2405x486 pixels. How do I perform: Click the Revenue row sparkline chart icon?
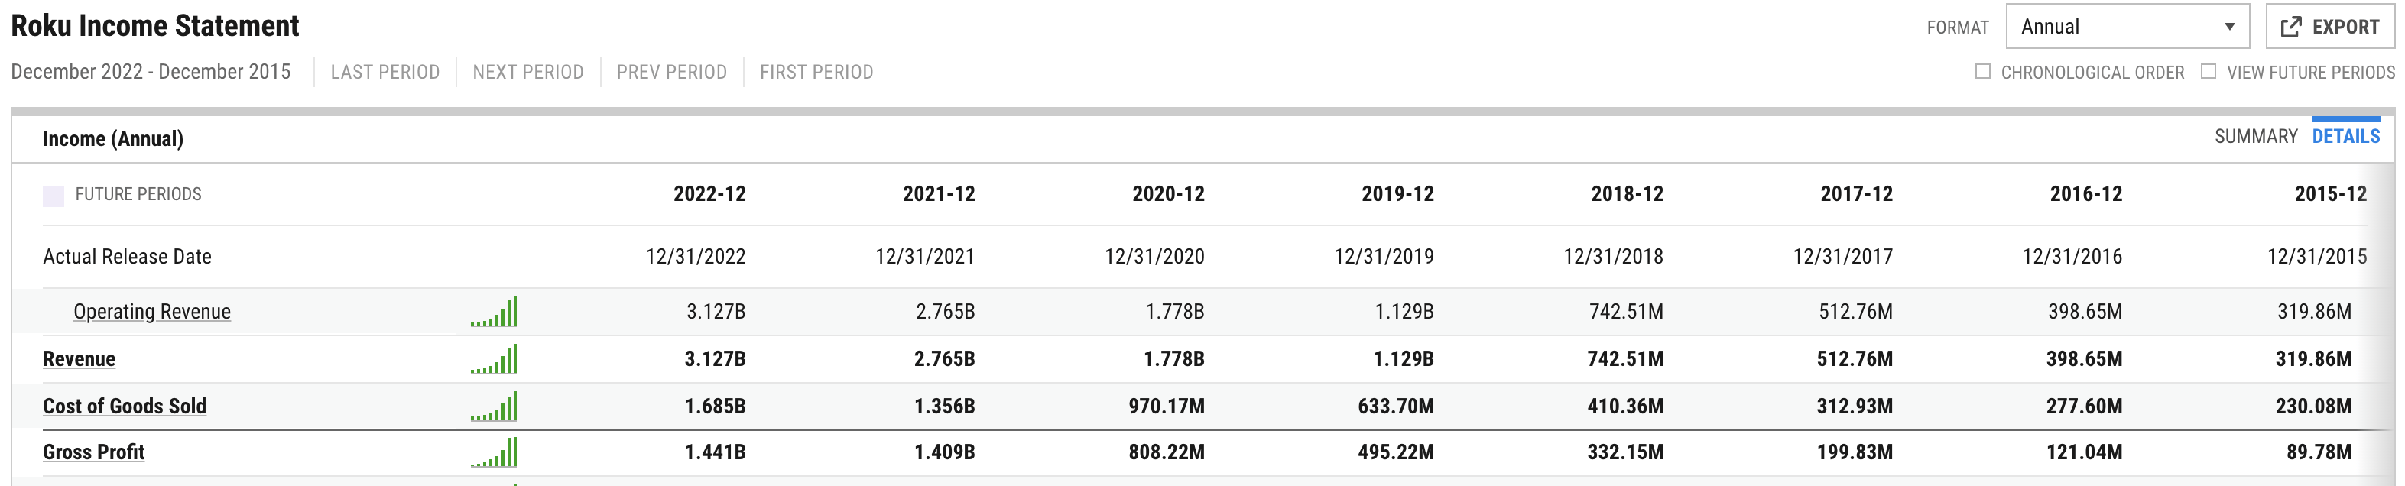pos(494,360)
